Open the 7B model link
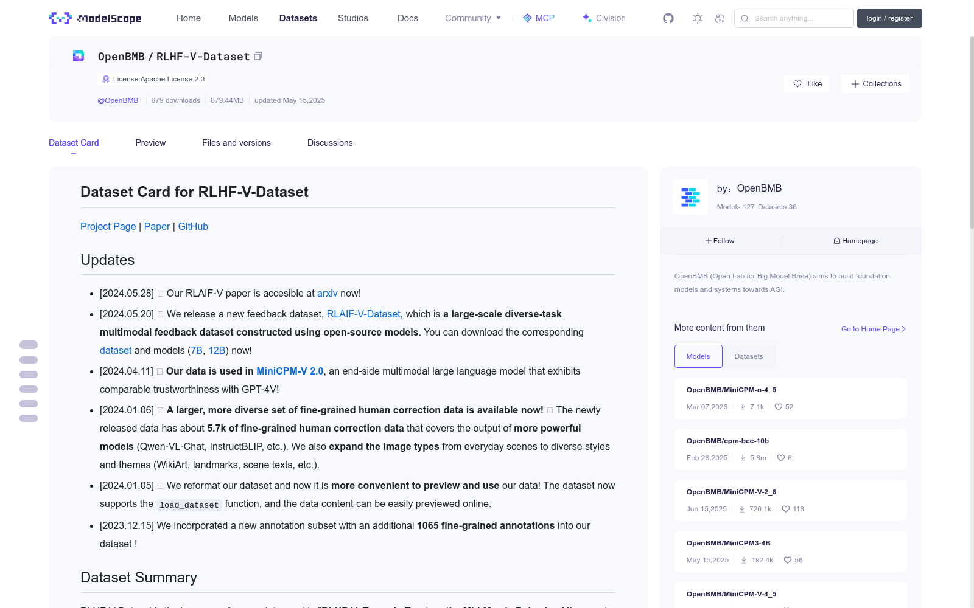This screenshot has width=974, height=608. pyautogui.click(x=197, y=350)
